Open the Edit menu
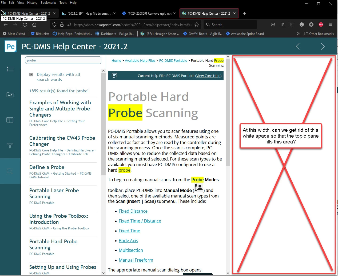Screen dimensions: 338x276 [x=11, y=3]
